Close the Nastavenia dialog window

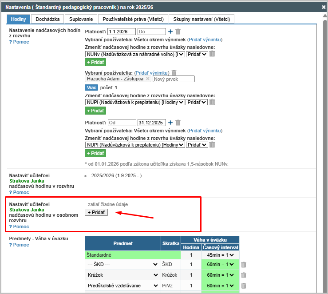tap(324, 7)
